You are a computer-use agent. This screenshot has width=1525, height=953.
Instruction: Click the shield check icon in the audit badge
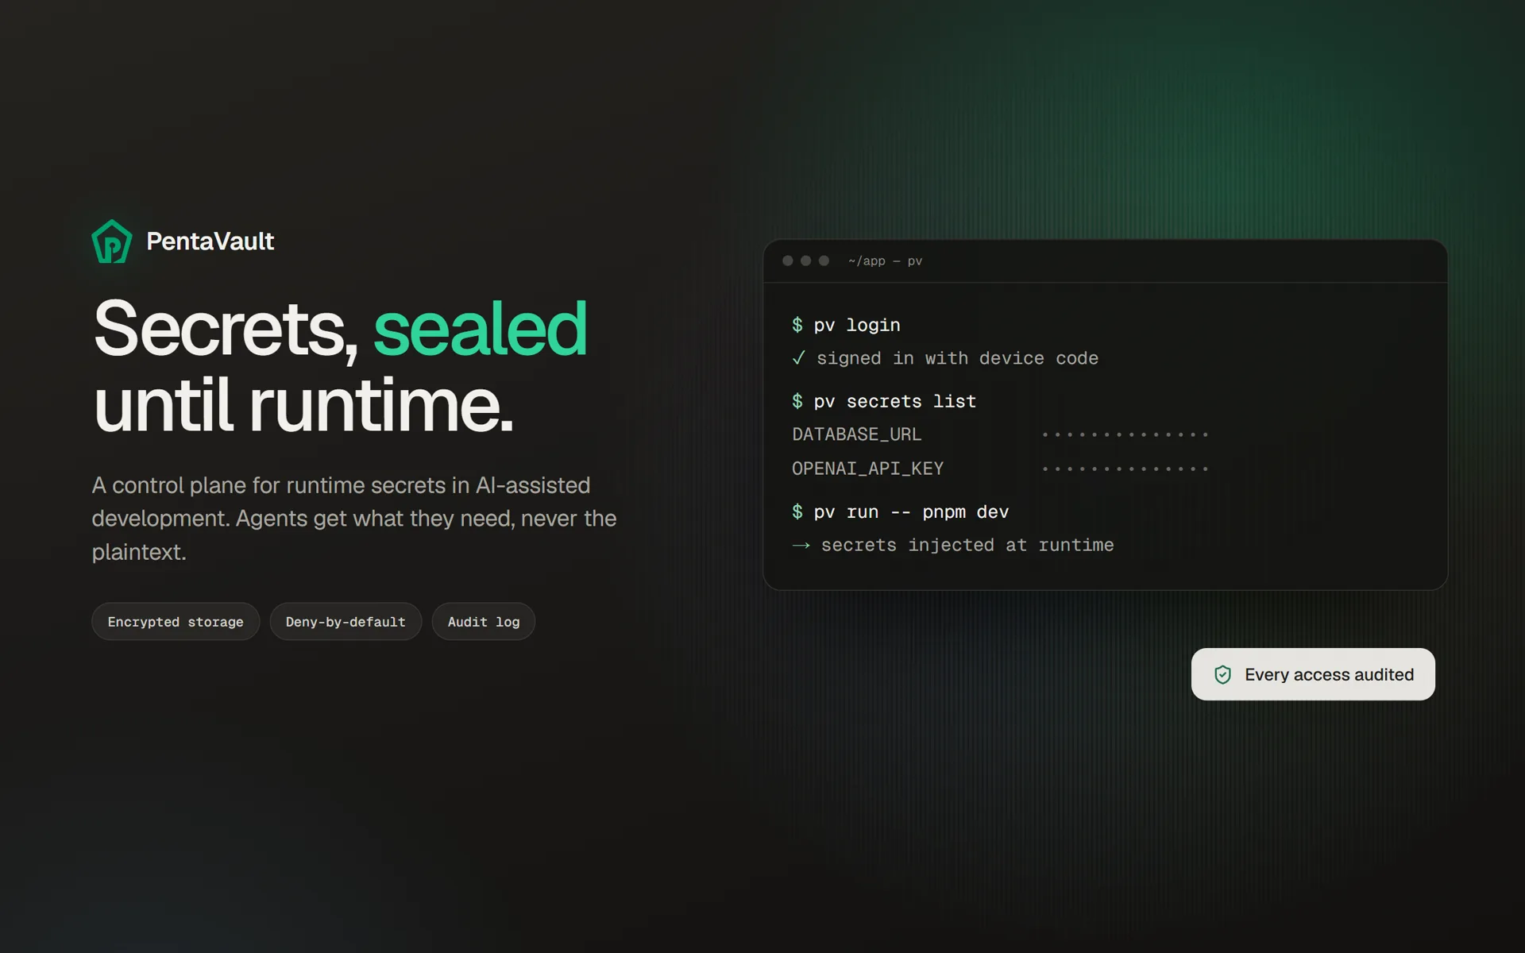1222,674
